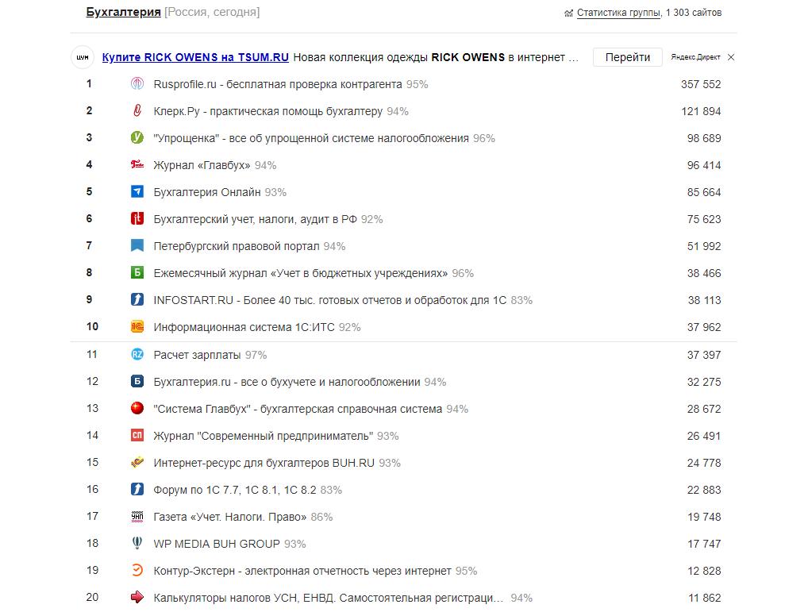Click the Петербургский правовой портал bookmark icon
The width and height of the screenshot is (785, 616).
137,245
